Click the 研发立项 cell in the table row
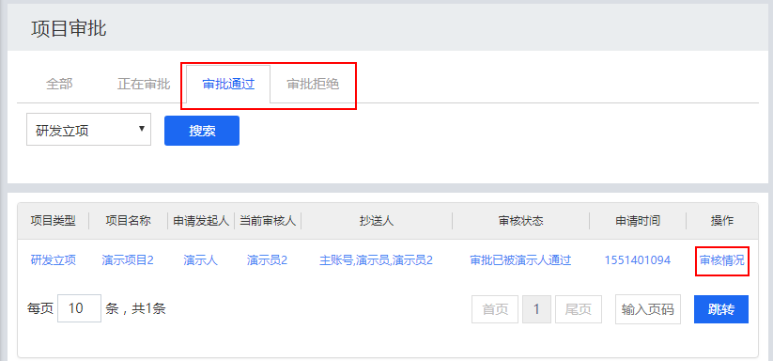This screenshot has height=361, width=773. [x=54, y=260]
